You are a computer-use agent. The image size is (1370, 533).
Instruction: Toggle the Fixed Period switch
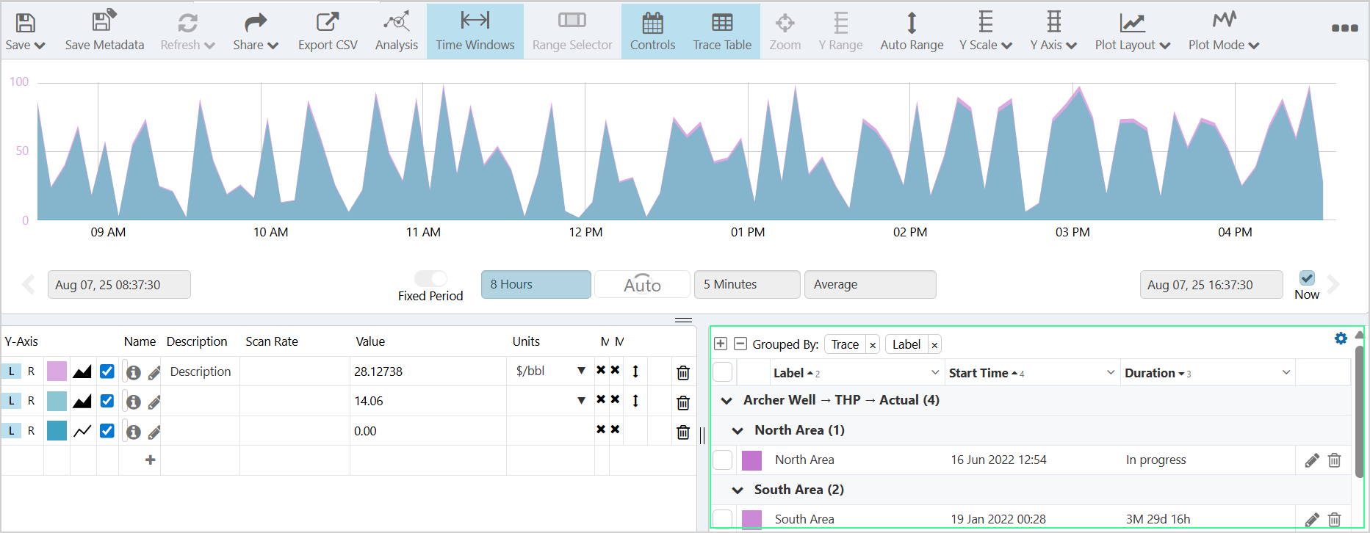point(430,279)
